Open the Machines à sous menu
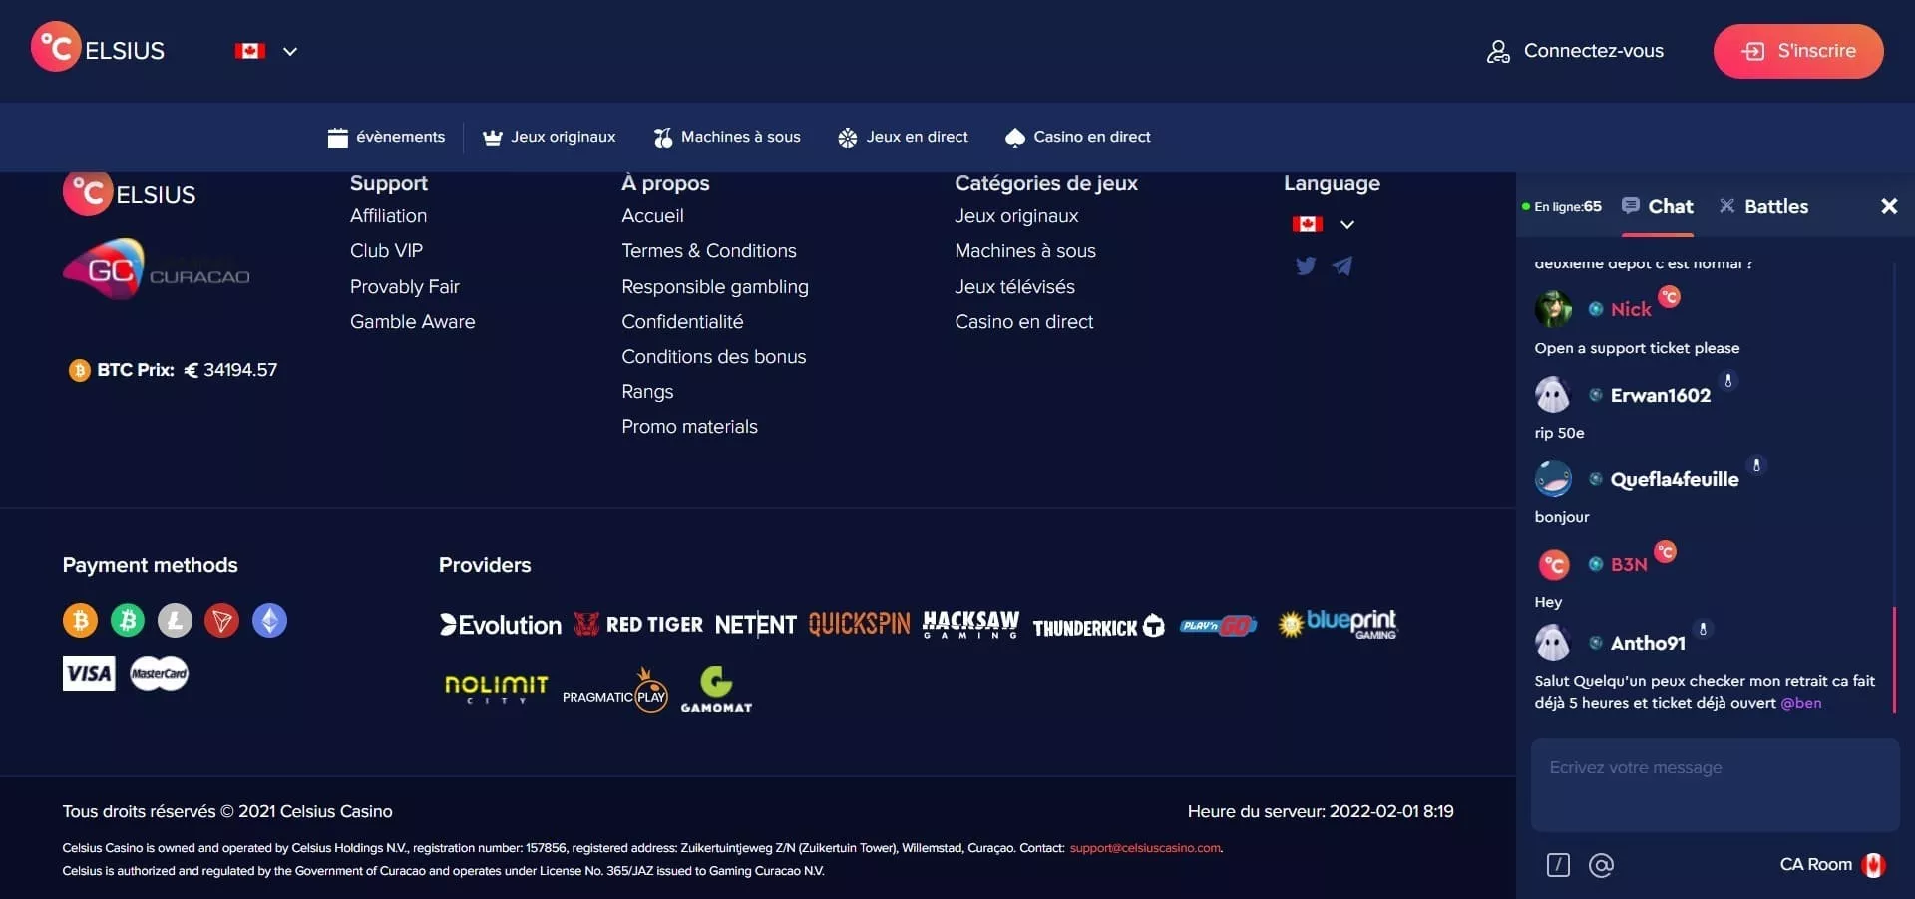Viewport: 1915px width, 899px height. click(727, 137)
